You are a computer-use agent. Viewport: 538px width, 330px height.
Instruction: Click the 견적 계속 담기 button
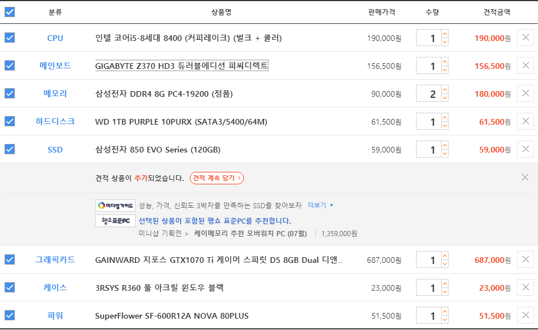tap(217, 178)
